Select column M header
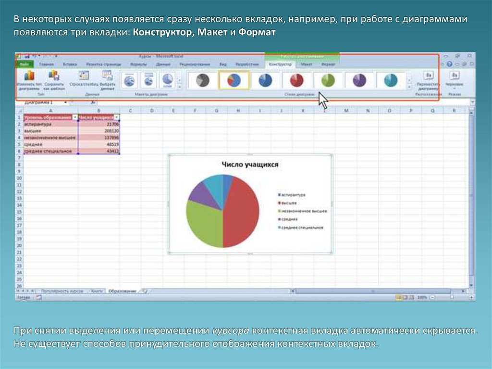Viewport: 492px width, 369px height. tap(346, 111)
